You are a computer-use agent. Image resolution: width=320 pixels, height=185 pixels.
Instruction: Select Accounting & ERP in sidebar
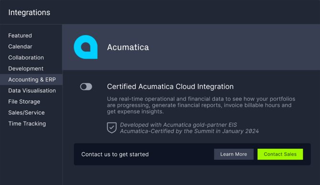coord(31,79)
